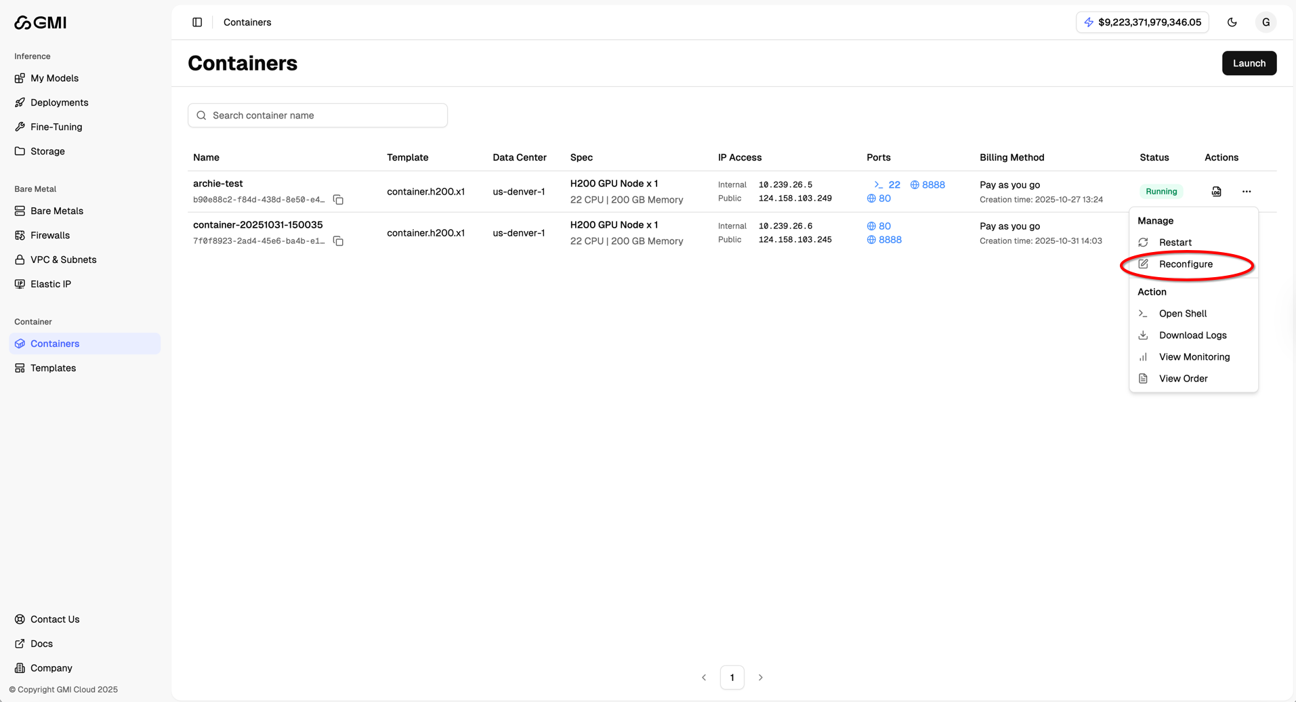Image resolution: width=1296 pixels, height=702 pixels.
Task: Switch to dark mode moon icon
Action: [1232, 22]
